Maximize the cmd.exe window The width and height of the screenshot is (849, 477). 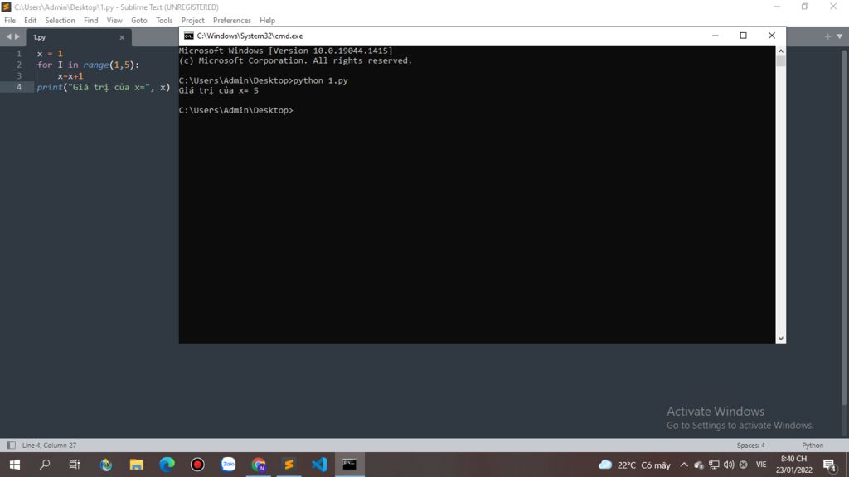pos(744,36)
